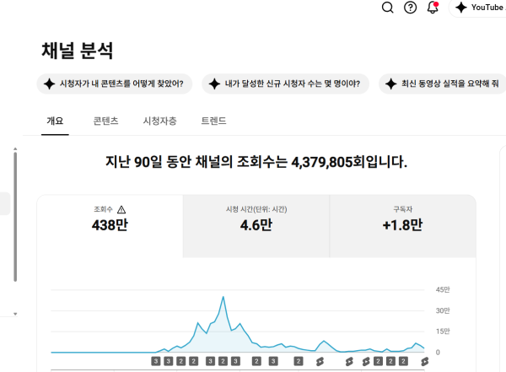Switch to the 개요 tab
The width and height of the screenshot is (506, 372).
tap(55, 121)
